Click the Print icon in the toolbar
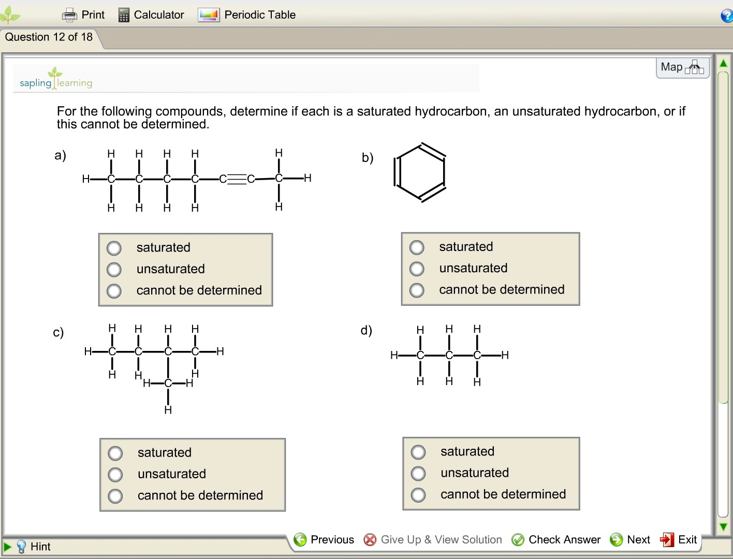This screenshot has height=559, width=733. [x=69, y=14]
